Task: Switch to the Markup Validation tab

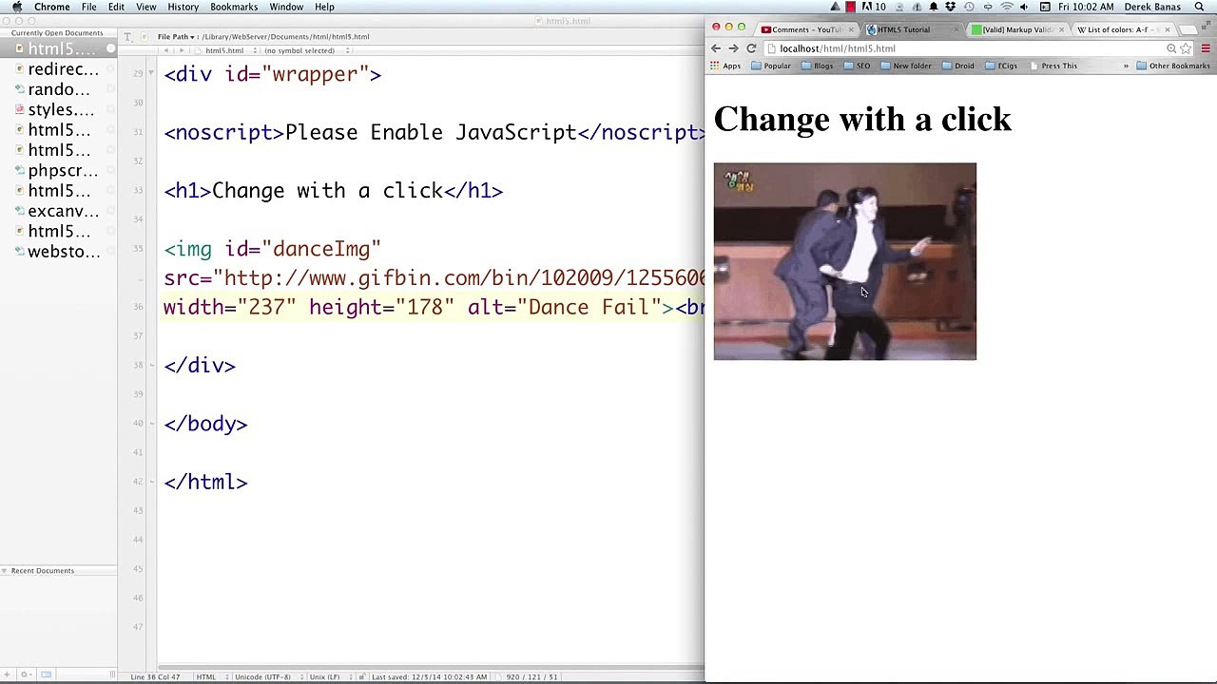Action: coord(1017,29)
